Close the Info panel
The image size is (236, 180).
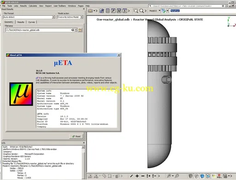pyautogui.click(x=84, y=143)
